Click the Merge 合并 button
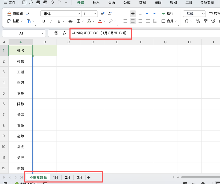Screen dimensions: 220x184 pyautogui.click(x=167, y=21)
